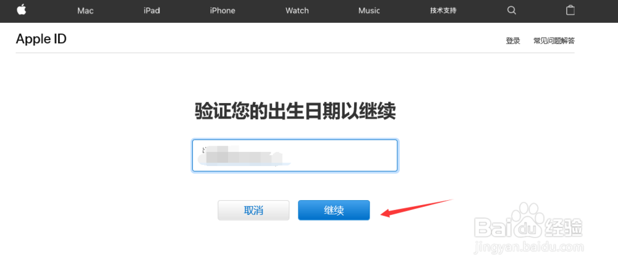Open the Watch navigation item
The image size is (618, 268).
tap(297, 10)
